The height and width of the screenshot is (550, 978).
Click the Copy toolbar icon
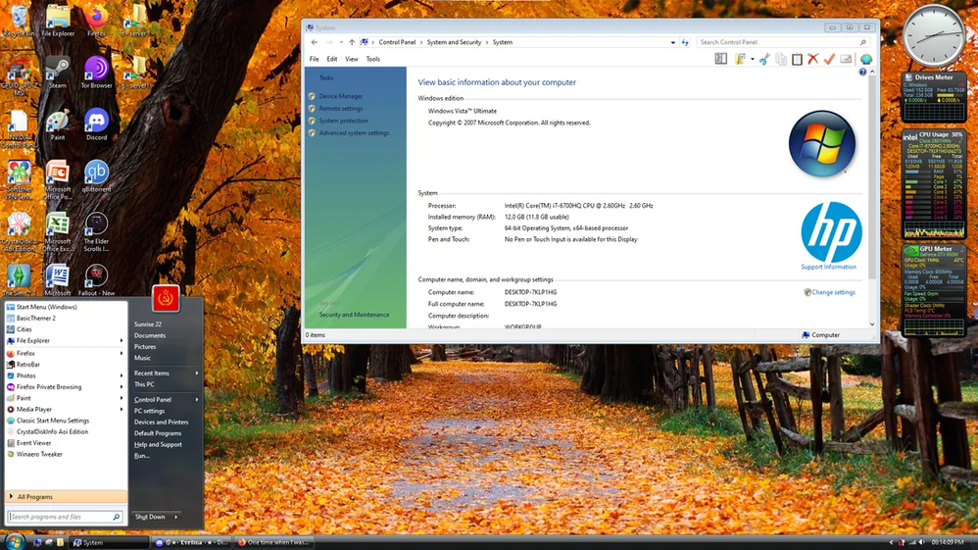tap(781, 59)
